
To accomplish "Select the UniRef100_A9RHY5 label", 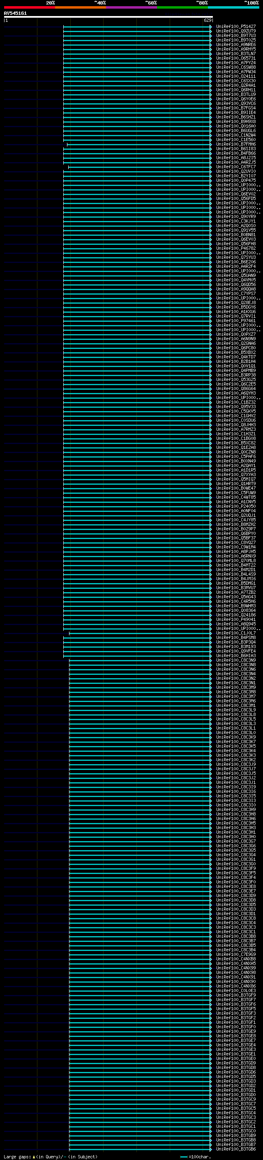I will (x=236, y=49).
